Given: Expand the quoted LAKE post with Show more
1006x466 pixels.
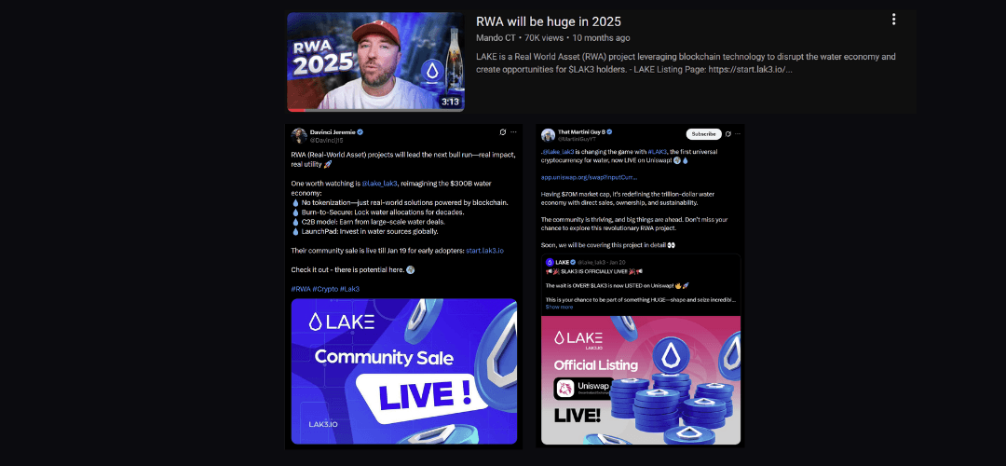Looking at the screenshot, I should point(559,307).
